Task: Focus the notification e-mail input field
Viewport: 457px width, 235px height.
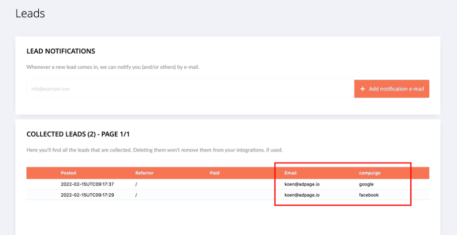Action: coord(190,89)
